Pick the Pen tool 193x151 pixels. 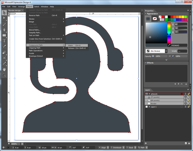click(x=4, y=30)
